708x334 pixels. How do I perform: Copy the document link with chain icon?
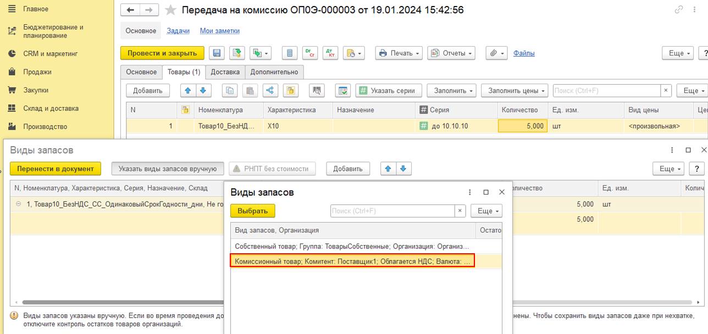point(679,10)
